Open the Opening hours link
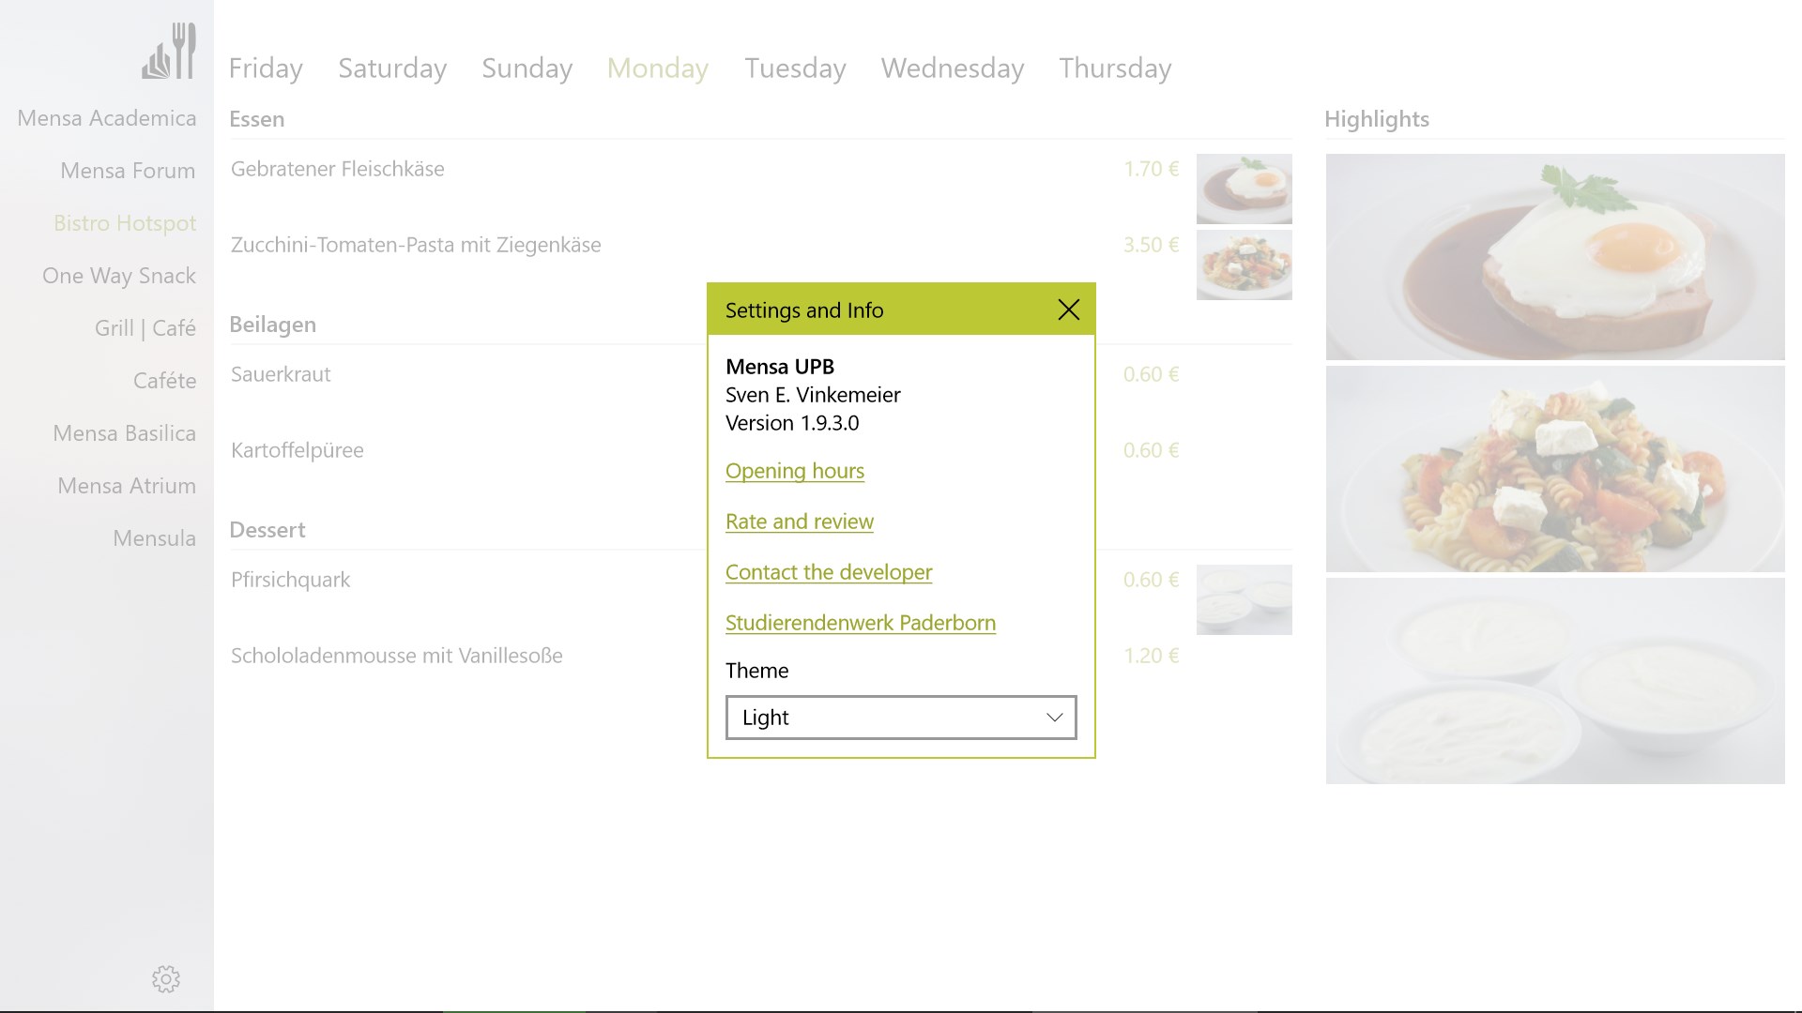Screen dimensions: 1802x1013 tap(794, 471)
